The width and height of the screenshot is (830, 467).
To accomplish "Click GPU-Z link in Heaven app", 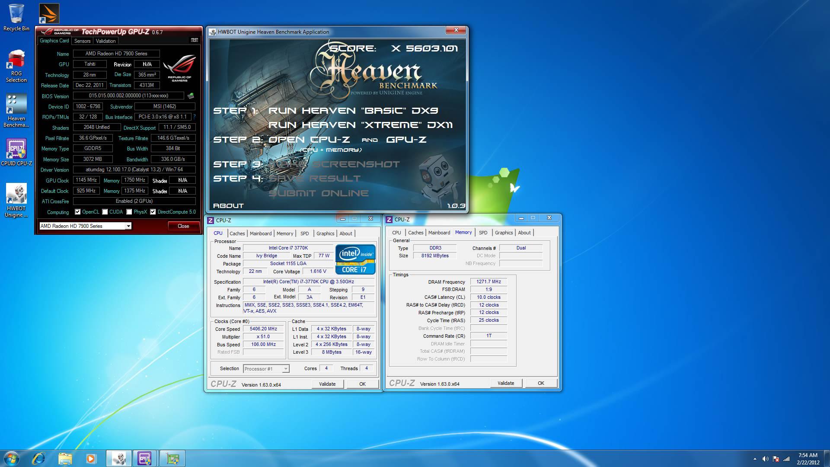I will tap(406, 140).
